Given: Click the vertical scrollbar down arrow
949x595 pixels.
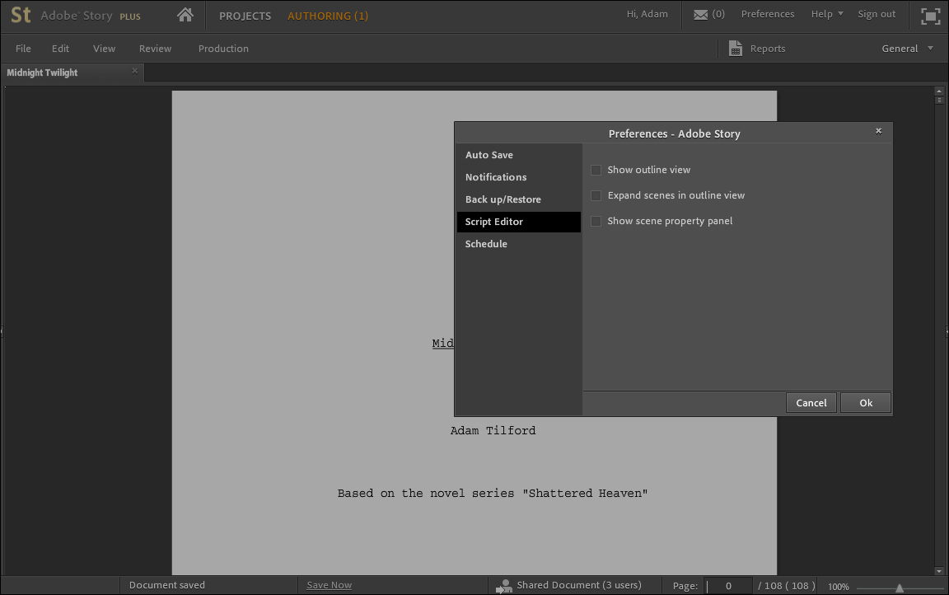Looking at the screenshot, I should pos(939,571).
